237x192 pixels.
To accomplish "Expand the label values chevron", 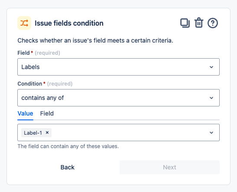I will coord(211,132).
